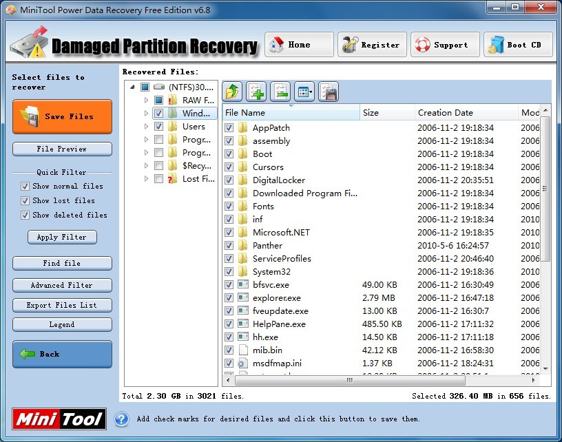Image resolution: width=562 pixels, height=442 pixels.
Task: Click the MiniTool logo
Action: click(59, 419)
